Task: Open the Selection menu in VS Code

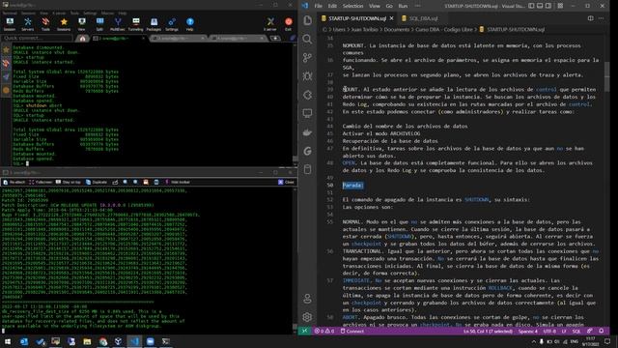Action: (352, 6)
